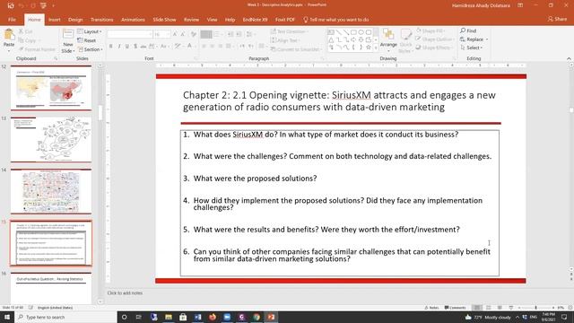Screen dimensions: 574x323
Task: Open Word from taskbar
Action: [197, 317]
